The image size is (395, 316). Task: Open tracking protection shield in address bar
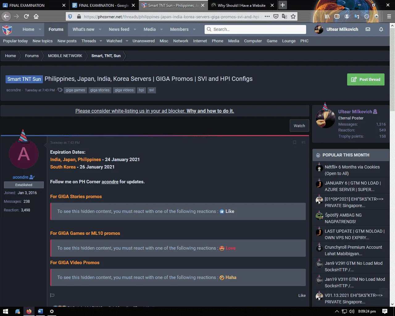pos(70,17)
